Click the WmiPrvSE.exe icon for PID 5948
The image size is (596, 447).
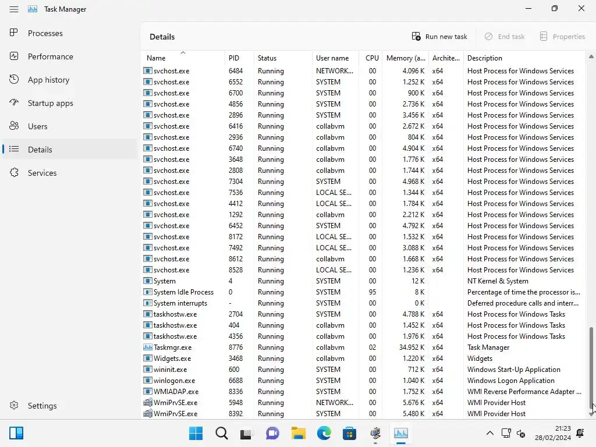[147, 402]
